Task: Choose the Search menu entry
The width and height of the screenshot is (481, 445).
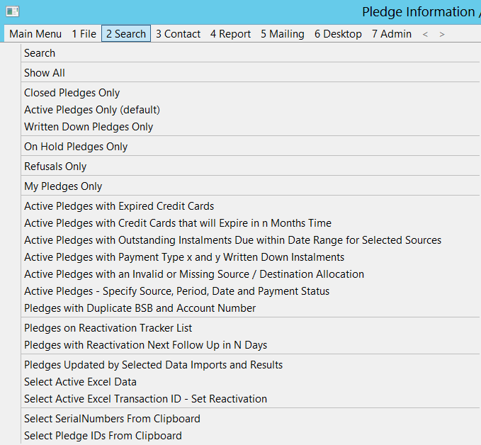Action: click(x=40, y=53)
